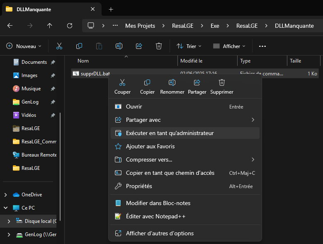This screenshot has width=323, height=244.
Task: Click Copier en tant que chemin d'accès
Action: tap(185, 173)
